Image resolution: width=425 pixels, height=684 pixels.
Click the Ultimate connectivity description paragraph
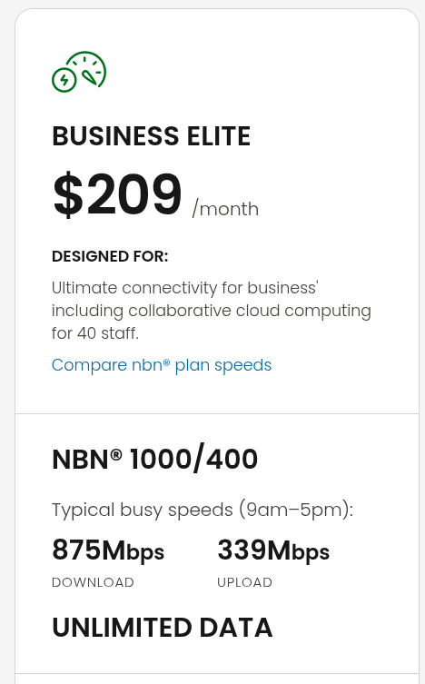click(211, 310)
